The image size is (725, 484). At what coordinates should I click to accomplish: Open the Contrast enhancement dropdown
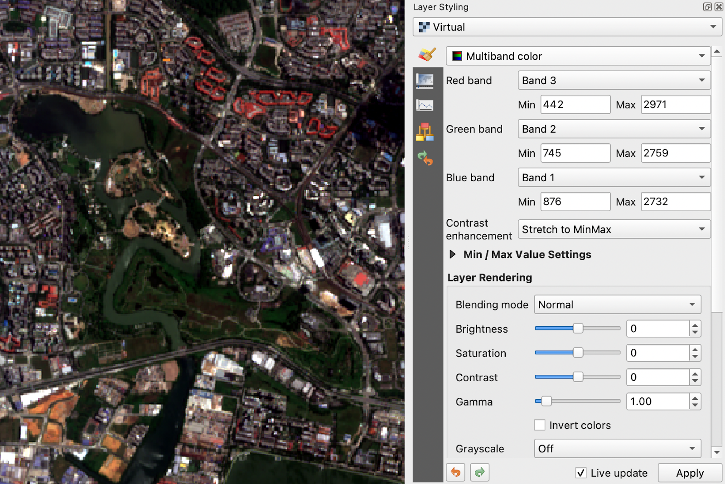pos(614,229)
